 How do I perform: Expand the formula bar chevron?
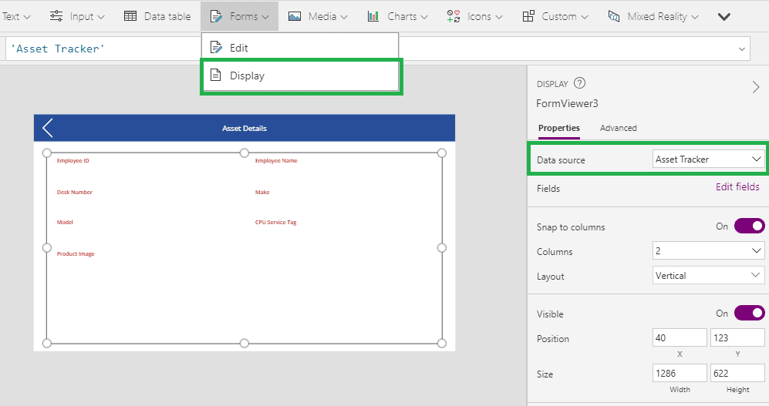[743, 49]
